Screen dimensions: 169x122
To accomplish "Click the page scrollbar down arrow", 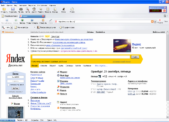I will (167, 117).
